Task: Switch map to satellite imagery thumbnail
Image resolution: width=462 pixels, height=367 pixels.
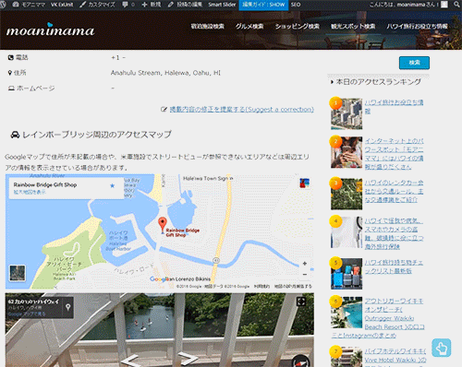Action: tap(18, 273)
